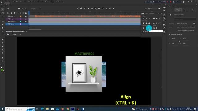Toggle show all layers as outlines

tap(21, 13)
